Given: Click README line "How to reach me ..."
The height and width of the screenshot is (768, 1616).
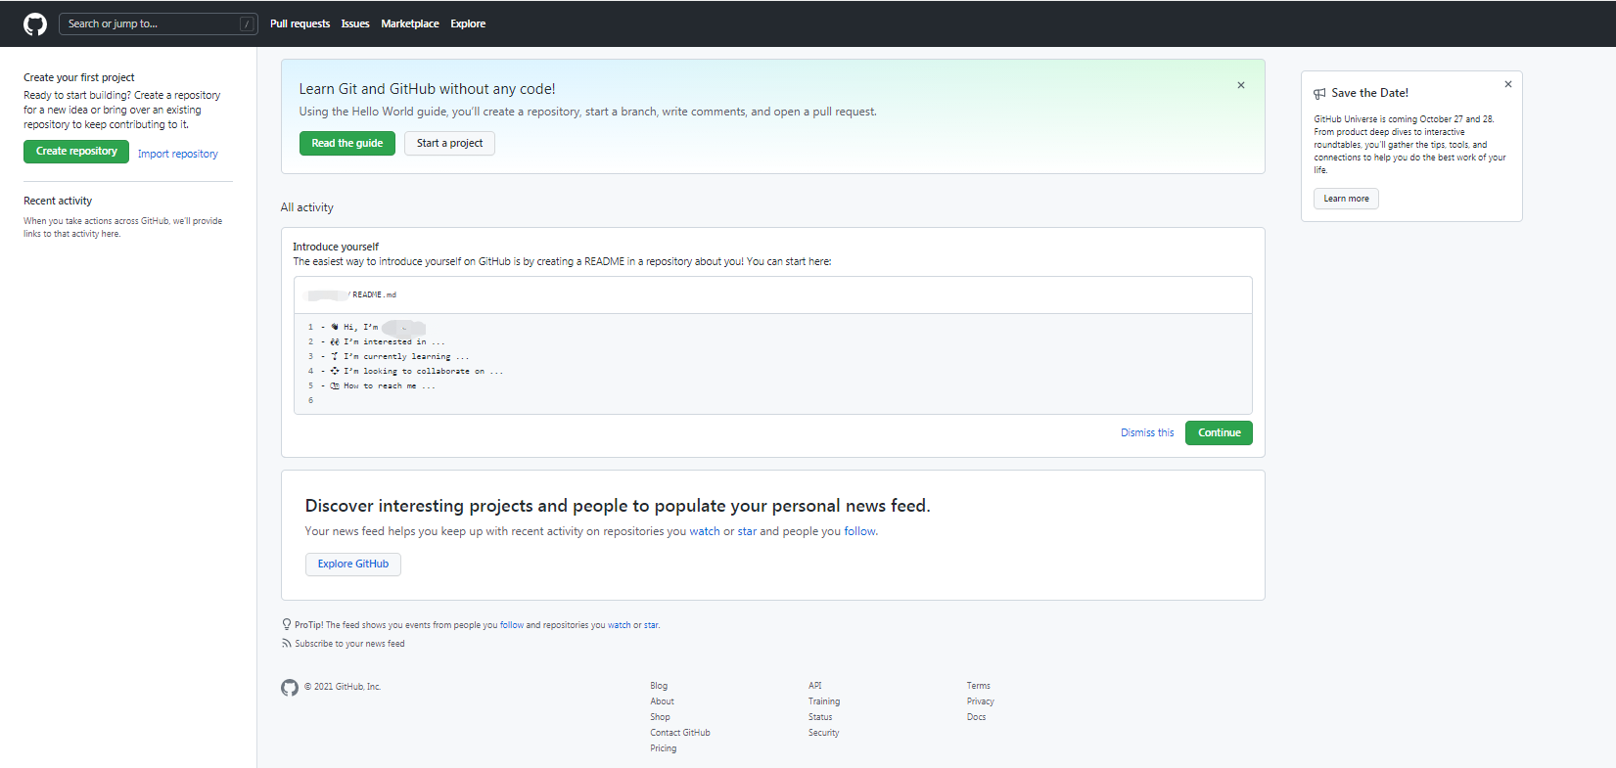Looking at the screenshot, I should pos(389,386).
